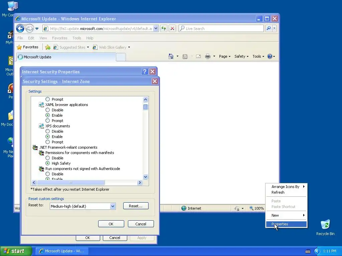Click Cancel in Security Settings dialog
This screenshot has height=256, width=342.
[x=141, y=224]
